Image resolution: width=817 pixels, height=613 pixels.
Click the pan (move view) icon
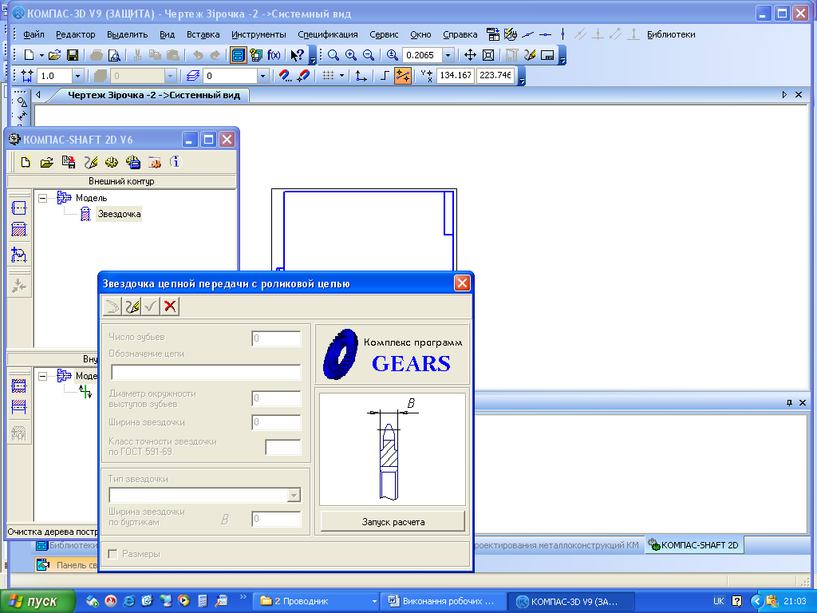(x=470, y=55)
